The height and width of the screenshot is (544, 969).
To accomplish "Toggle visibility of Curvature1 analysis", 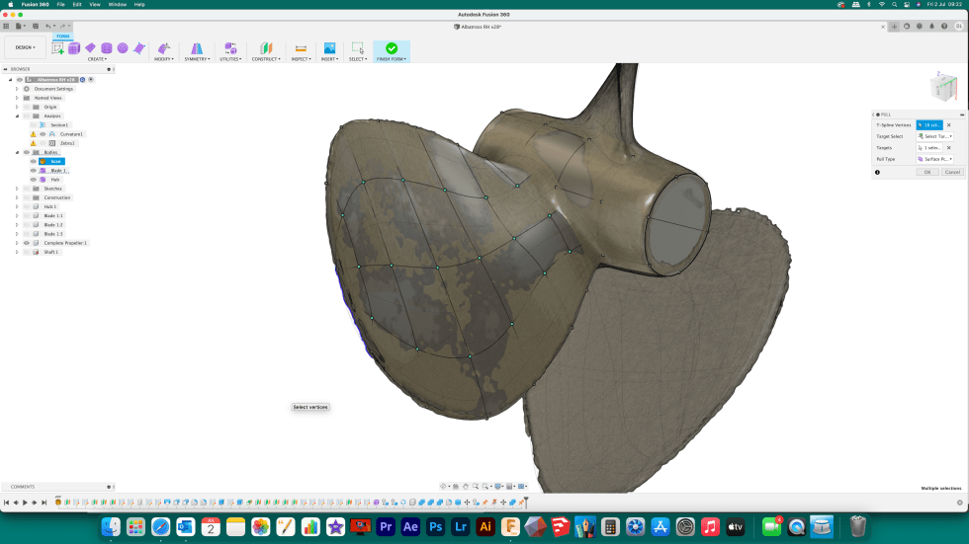I will [x=43, y=134].
